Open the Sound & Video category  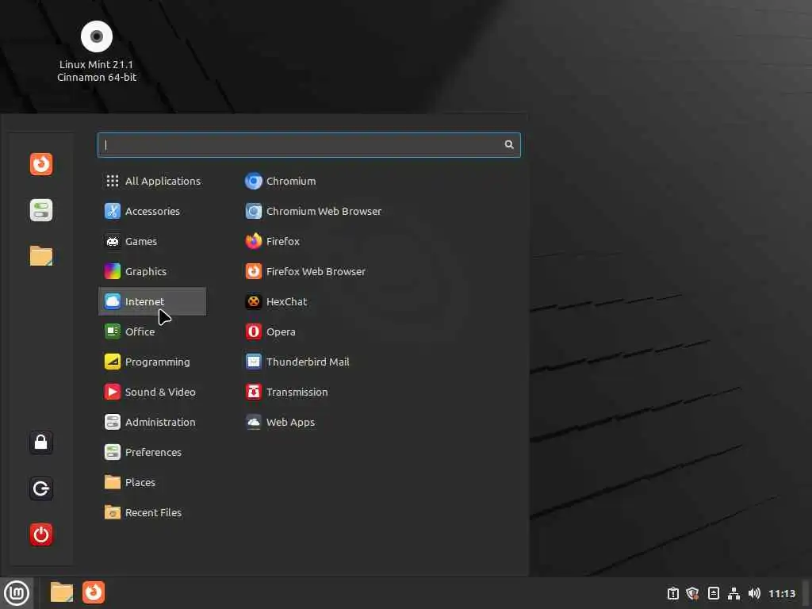pyautogui.click(x=152, y=392)
